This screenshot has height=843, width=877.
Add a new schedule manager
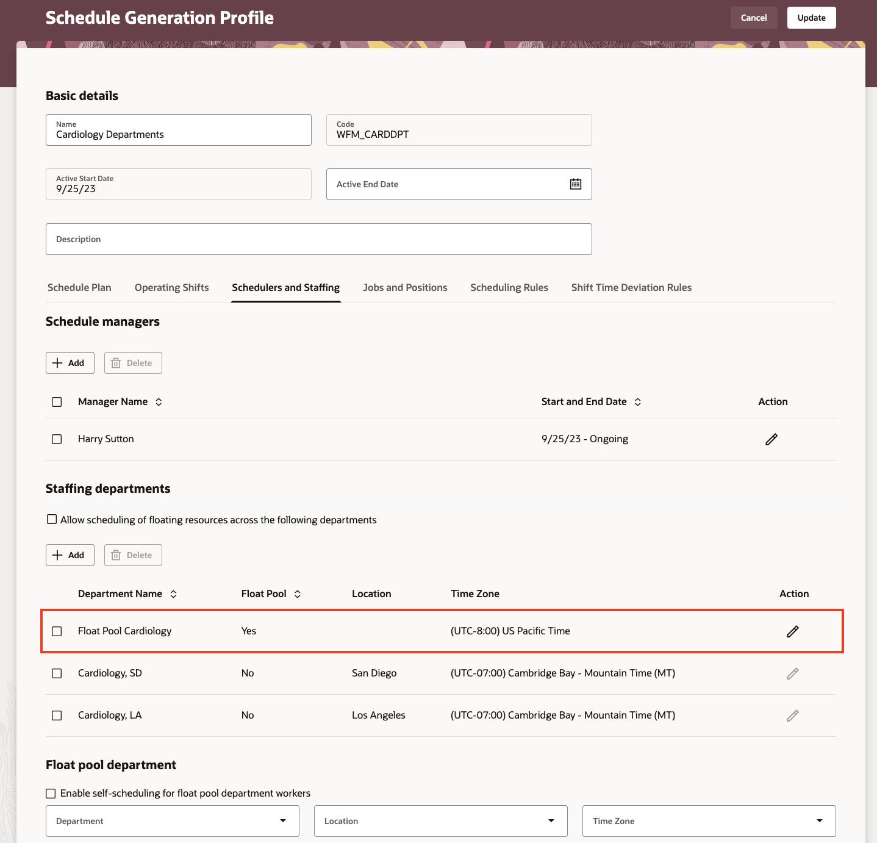[x=70, y=363]
